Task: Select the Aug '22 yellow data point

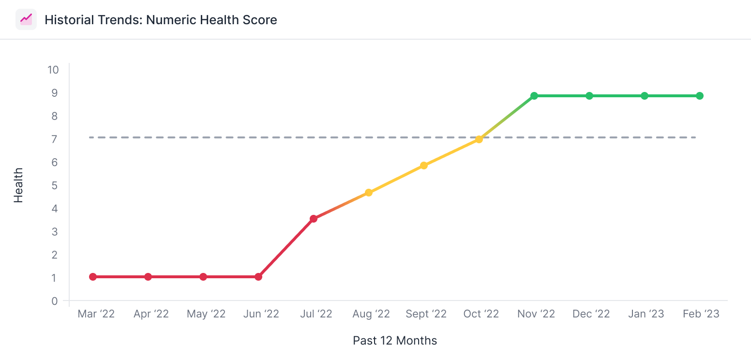Action: coord(369,193)
